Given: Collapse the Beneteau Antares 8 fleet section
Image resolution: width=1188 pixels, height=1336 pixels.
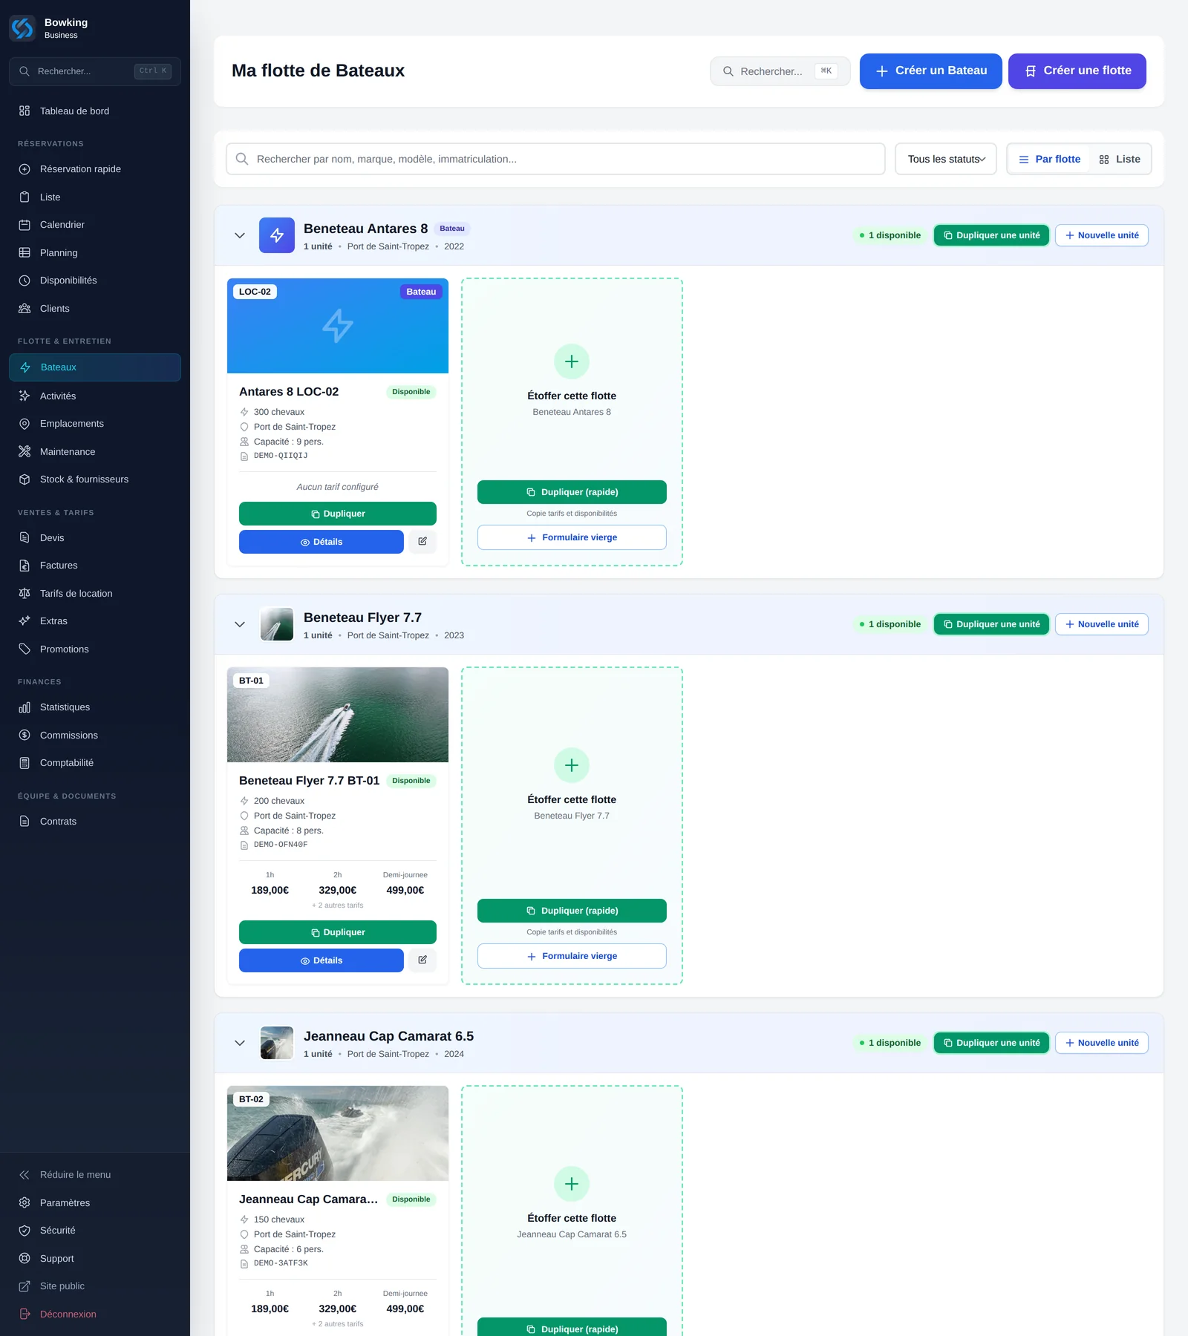Looking at the screenshot, I should click(x=240, y=235).
